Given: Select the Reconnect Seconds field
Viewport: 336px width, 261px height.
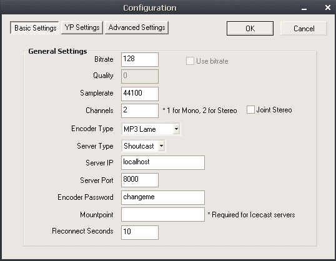Looking at the screenshot, I should 140,232.
